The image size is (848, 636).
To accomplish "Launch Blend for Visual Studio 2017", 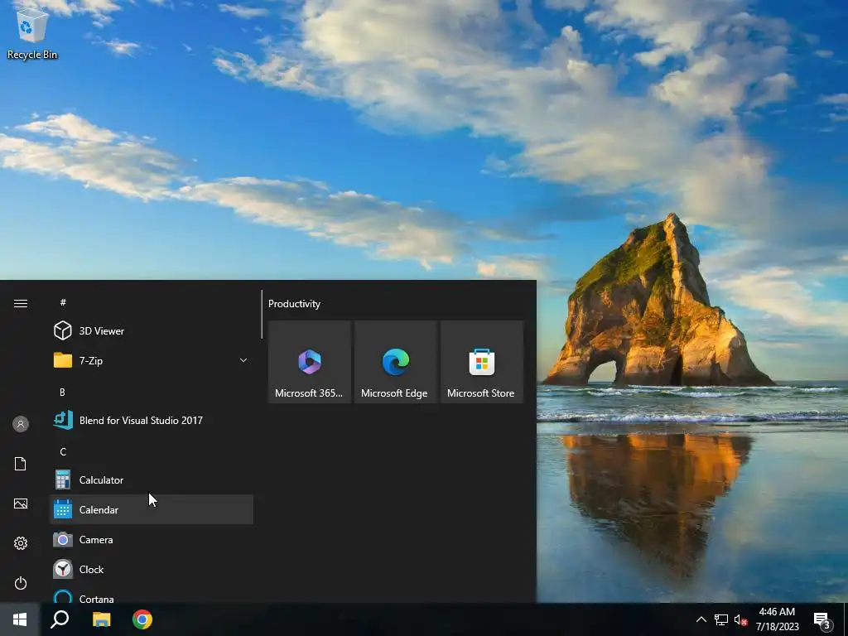I will click(152, 420).
